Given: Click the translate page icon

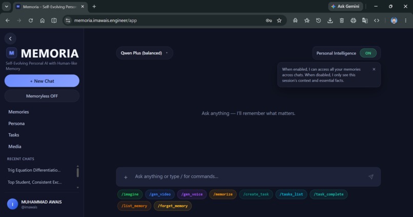Looking at the screenshot, I should pyautogui.click(x=365, y=21).
